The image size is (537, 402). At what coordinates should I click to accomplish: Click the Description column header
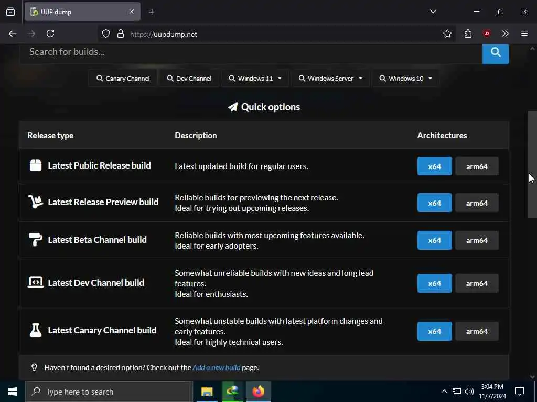click(196, 136)
